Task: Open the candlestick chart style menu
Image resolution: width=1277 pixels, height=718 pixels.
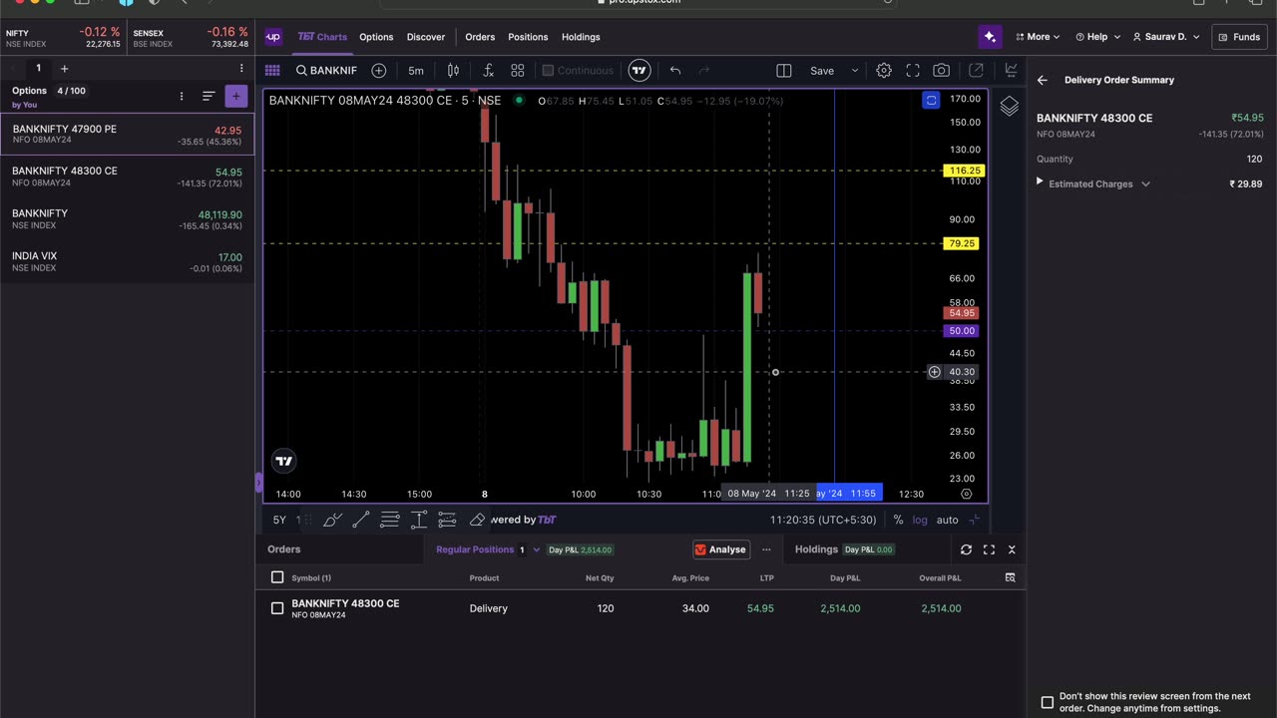Action: [453, 71]
